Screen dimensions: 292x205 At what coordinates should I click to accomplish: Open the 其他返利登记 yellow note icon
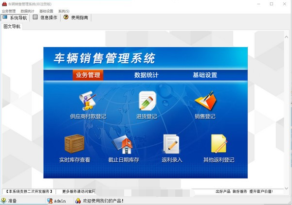coord(219,144)
